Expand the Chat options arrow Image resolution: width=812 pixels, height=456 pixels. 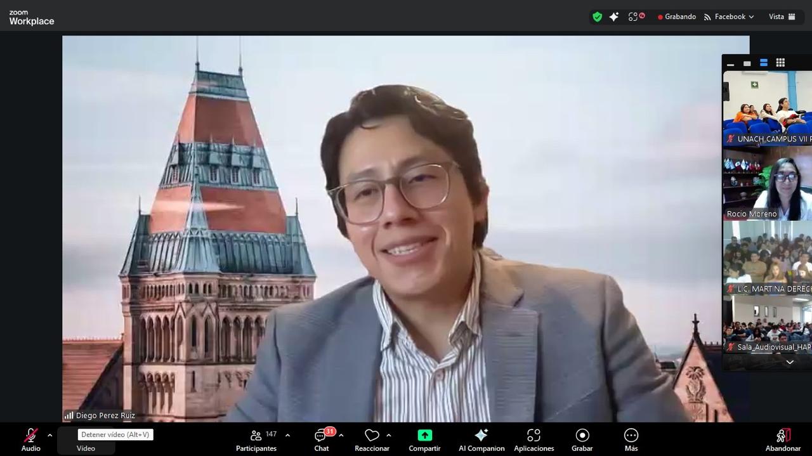tap(341, 436)
